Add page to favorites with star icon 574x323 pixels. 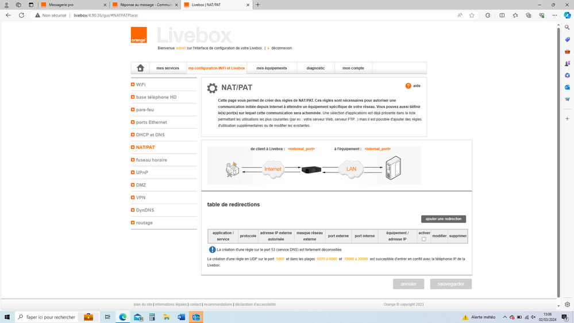472,16
